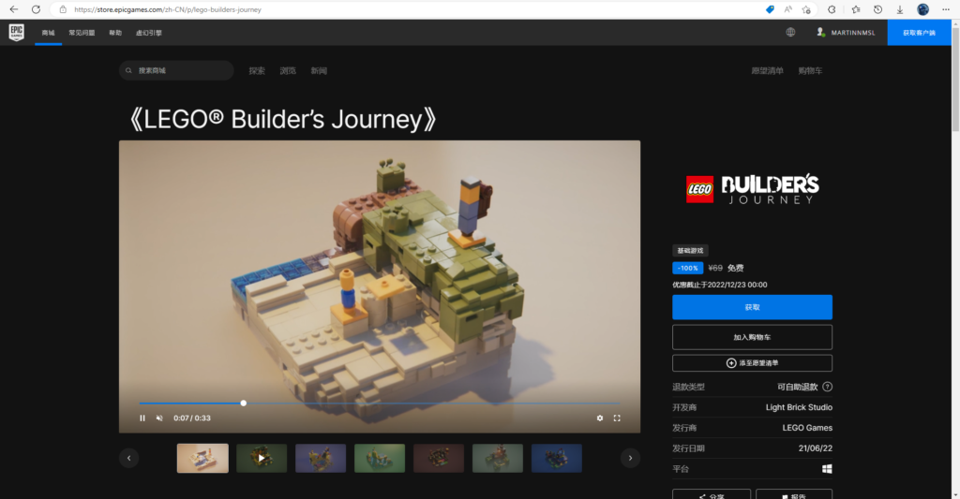Select the fourth green-background thumbnail

380,458
